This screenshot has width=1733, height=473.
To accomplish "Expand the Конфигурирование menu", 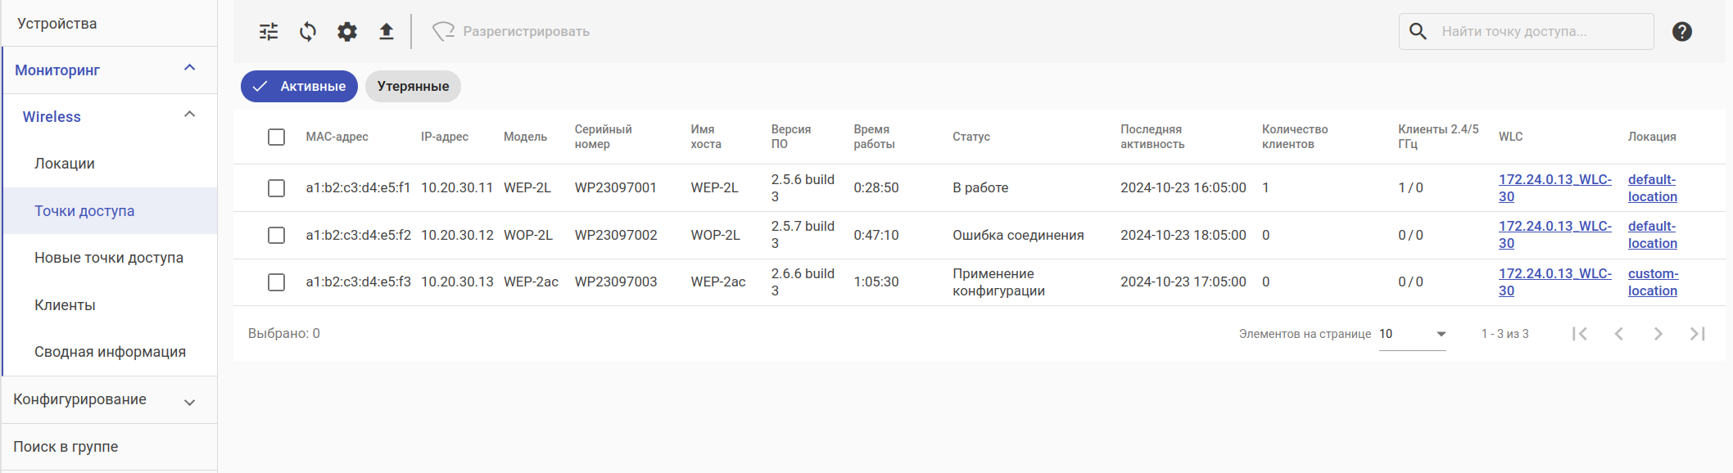I will click(x=189, y=402).
